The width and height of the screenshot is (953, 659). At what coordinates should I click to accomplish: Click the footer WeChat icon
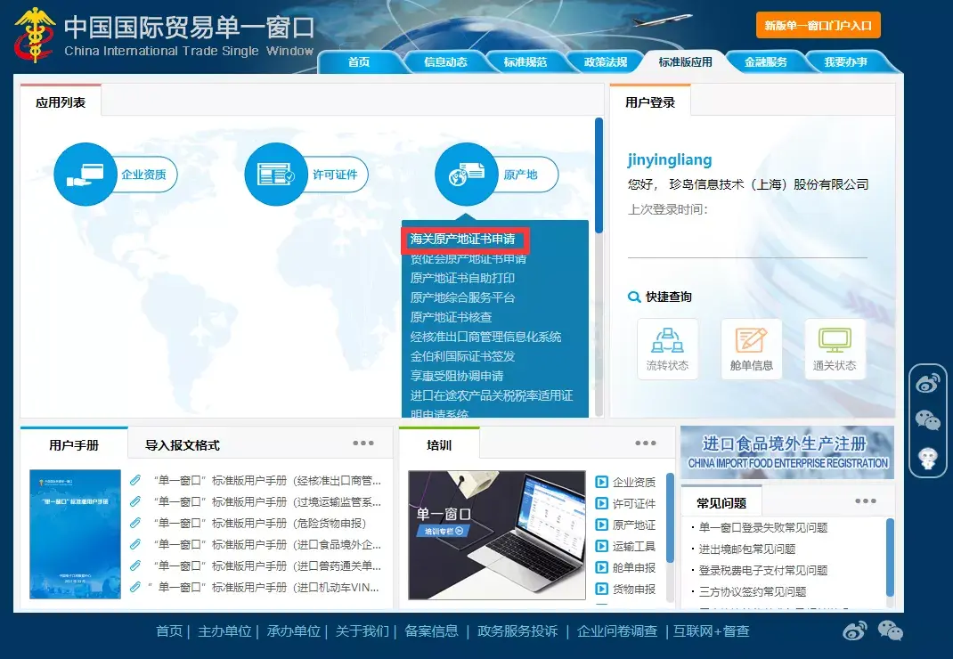point(891,631)
